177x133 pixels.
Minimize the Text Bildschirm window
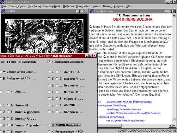pos(166,11)
